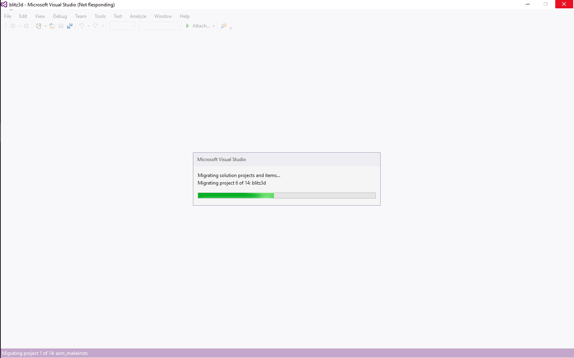This screenshot has width=574, height=358.
Task: Click the blitz3d window title text
Action: [62, 5]
